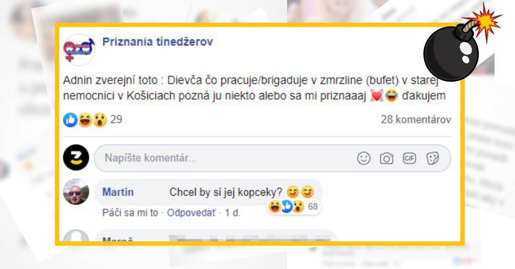This screenshot has width=515, height=269.
Task: Open the GIF selector icon
Action: [410, 158]
